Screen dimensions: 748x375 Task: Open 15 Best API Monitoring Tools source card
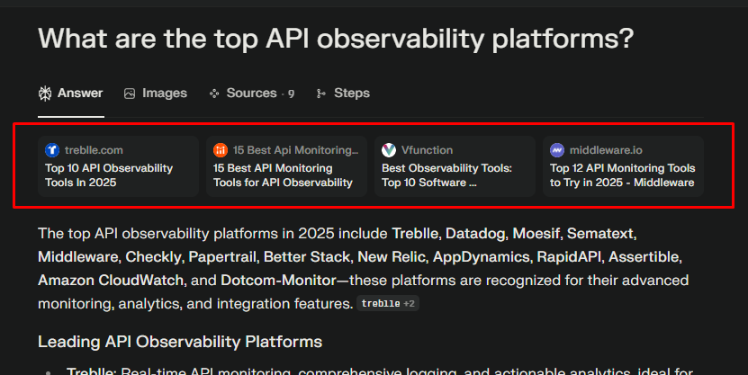point(287,166)
